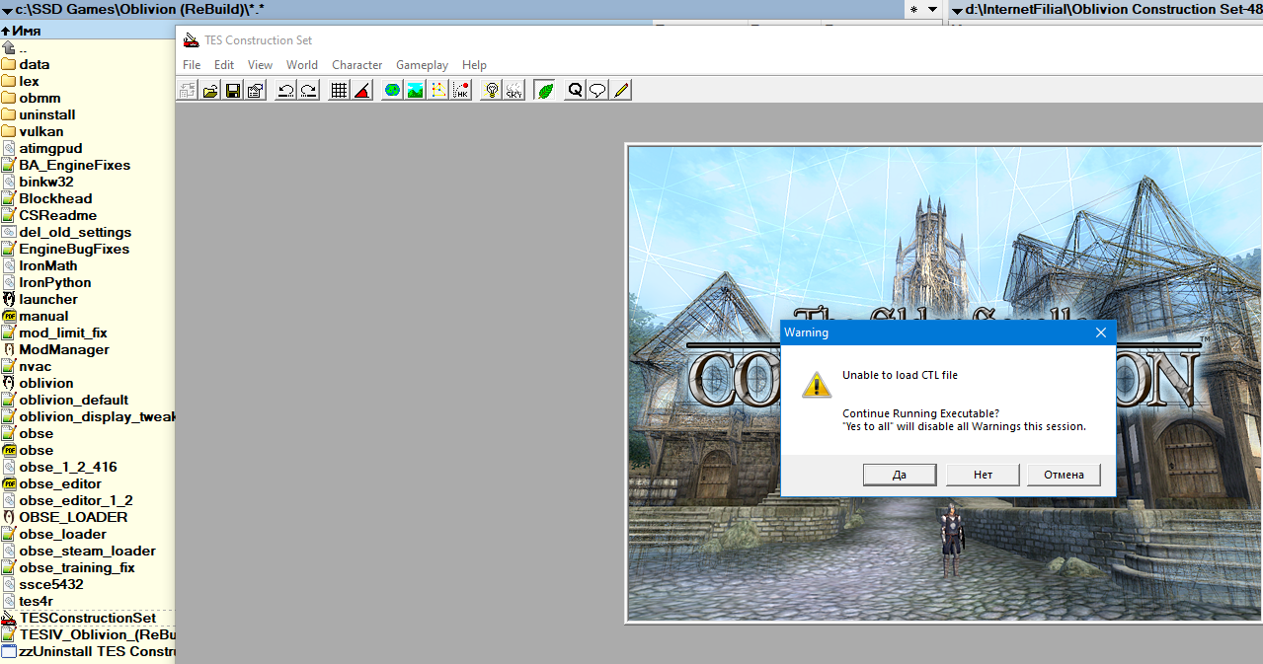The image size is (1263, 664).
Task: Select the IronPython file
Action: point(54,282)
